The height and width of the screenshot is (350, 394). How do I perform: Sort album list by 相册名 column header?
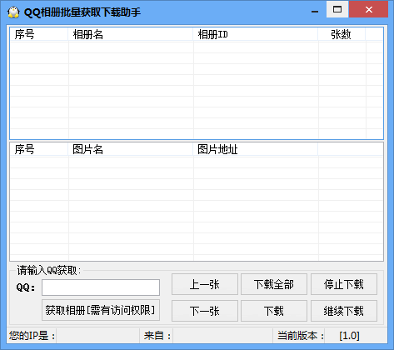point(131,34)
